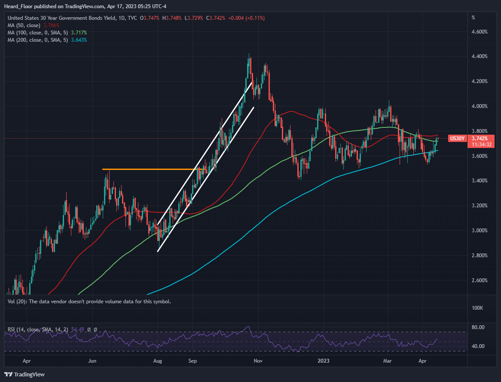Click the MA 200 value 3.643%

pos(79,40)
